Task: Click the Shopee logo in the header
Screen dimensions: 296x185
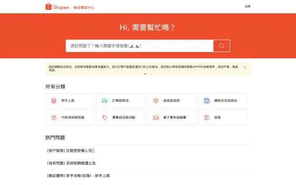Action: 57,6
